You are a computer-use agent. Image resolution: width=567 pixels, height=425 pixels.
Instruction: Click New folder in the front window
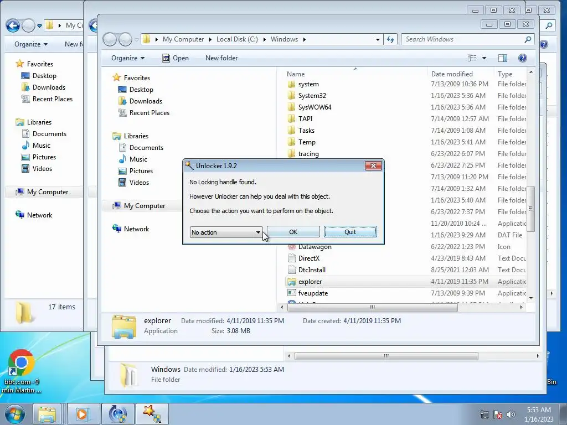click(221, 58)
